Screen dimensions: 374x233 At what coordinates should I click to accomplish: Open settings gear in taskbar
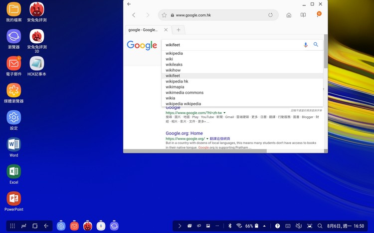(61, 226)
